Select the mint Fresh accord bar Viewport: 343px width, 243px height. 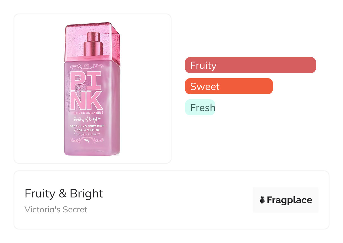[x=200, y=107]
